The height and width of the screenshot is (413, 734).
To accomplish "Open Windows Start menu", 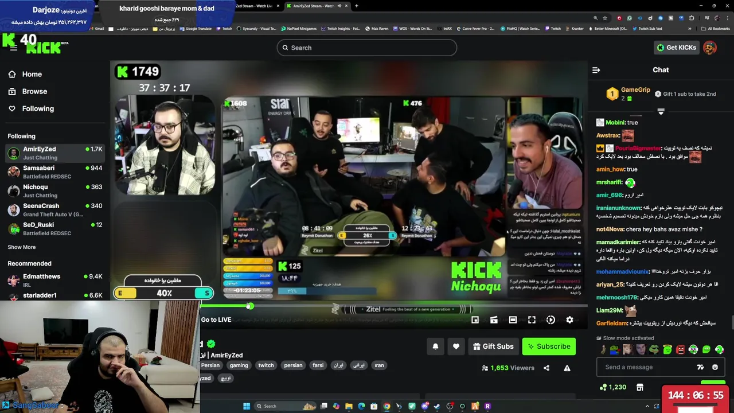I will [x=247, y=406].
